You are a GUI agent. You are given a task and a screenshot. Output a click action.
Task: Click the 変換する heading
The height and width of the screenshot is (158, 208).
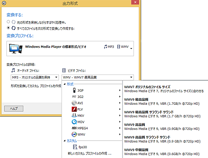pyautogui.click(x=15, y=15)
